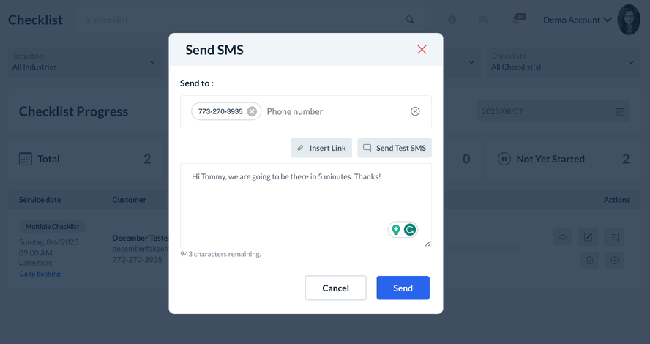The height and width of the screenshot is (344, 650).
Task: Remove the 773-270-3935 recipient chip
Action: [252, 111]
